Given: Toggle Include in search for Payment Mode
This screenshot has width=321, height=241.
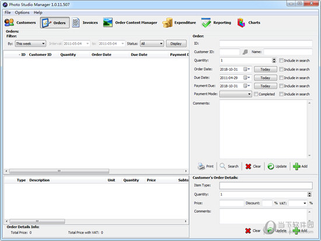Looking at the screenshot, I should coord(281,94).
